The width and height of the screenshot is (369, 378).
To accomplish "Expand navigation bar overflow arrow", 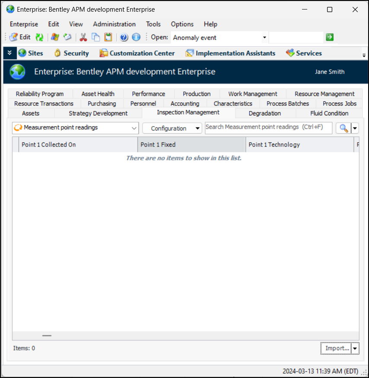I will click(x=364, y=56).
